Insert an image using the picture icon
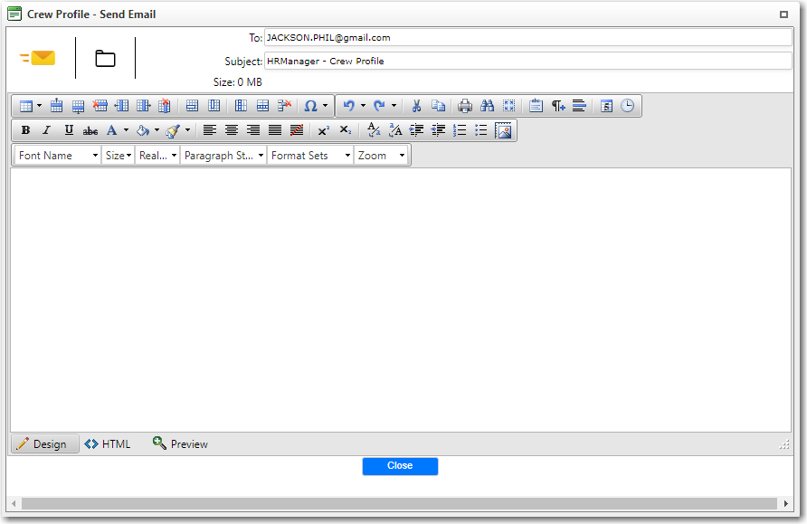Viewport: 807px width, 524px height. [x=504, y=130]
